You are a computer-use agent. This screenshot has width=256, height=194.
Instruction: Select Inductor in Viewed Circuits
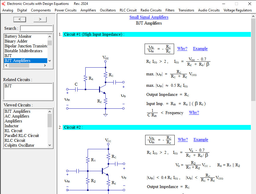(26, 126)
